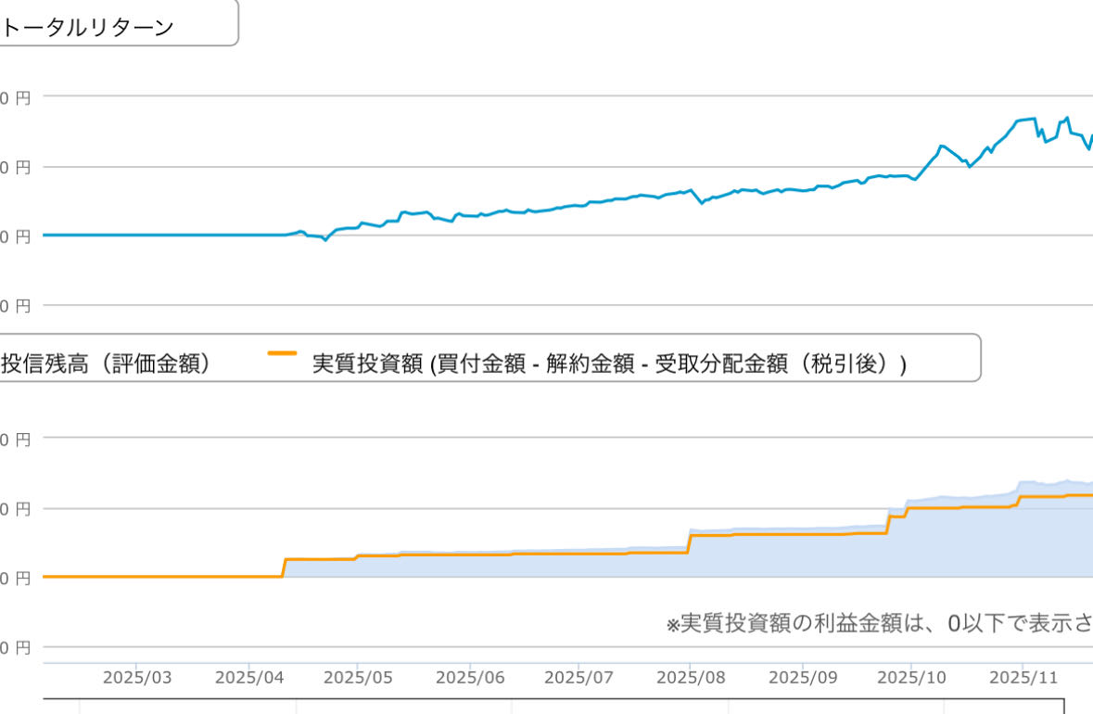
Task: Click the 2025/08 x-axis date label
Action: point(690,677)
